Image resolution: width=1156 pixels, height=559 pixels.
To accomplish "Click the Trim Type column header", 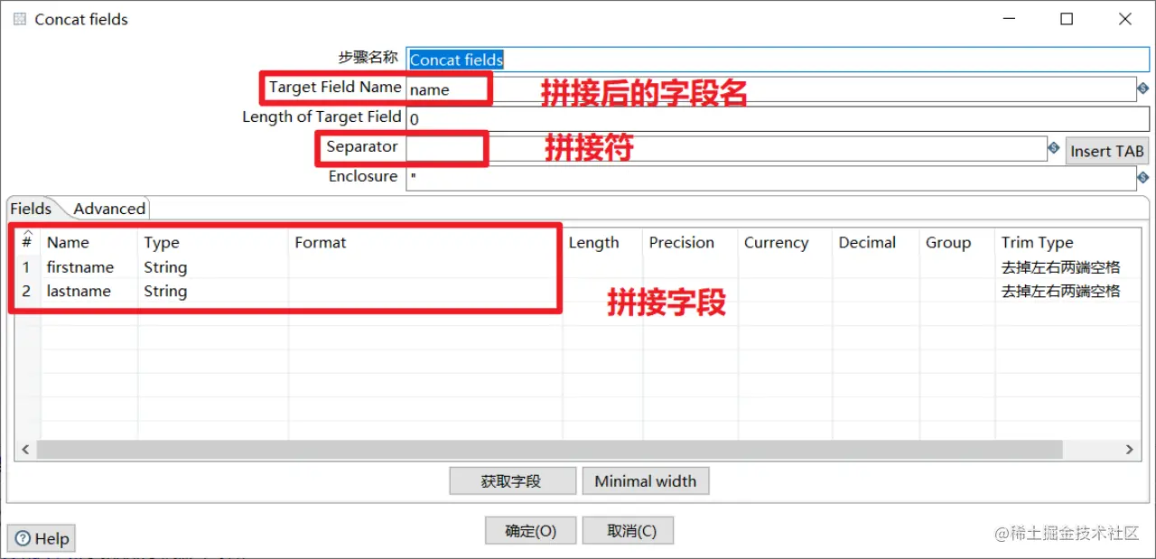I will tap(1066, 242).
